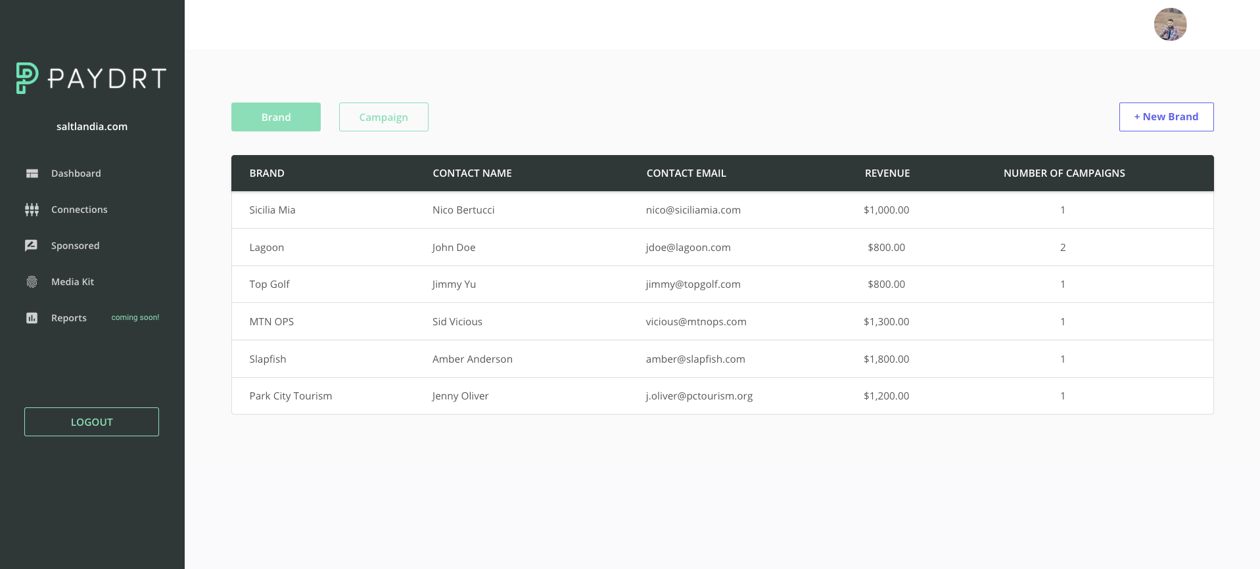
Task: Click Lagoon revenue $800.00
Action: 887,248
